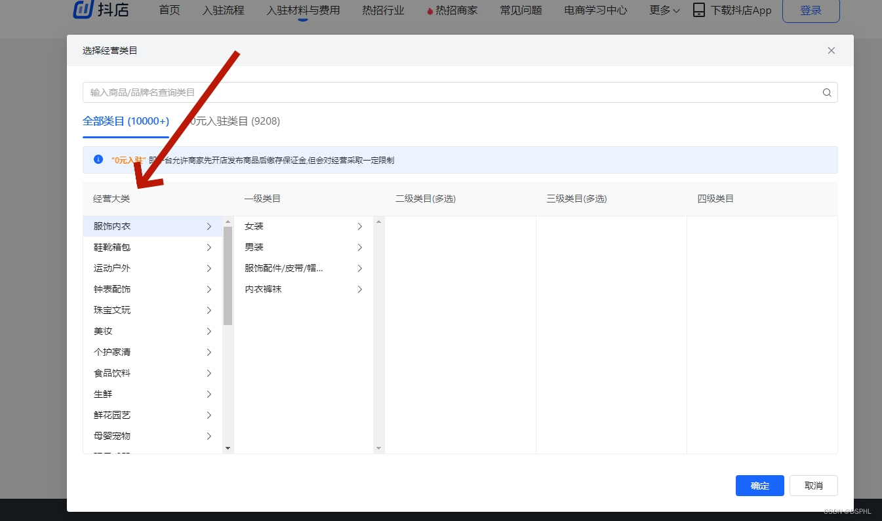Image resolution: width=882 pixels, height=521 pixels.
Task: Click the info icon in the notice bar
Action: coord(98,159)
